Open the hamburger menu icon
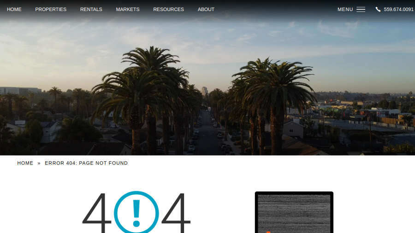Image resolution: width=415 pixels, height=233 pixels. (361, 10)
